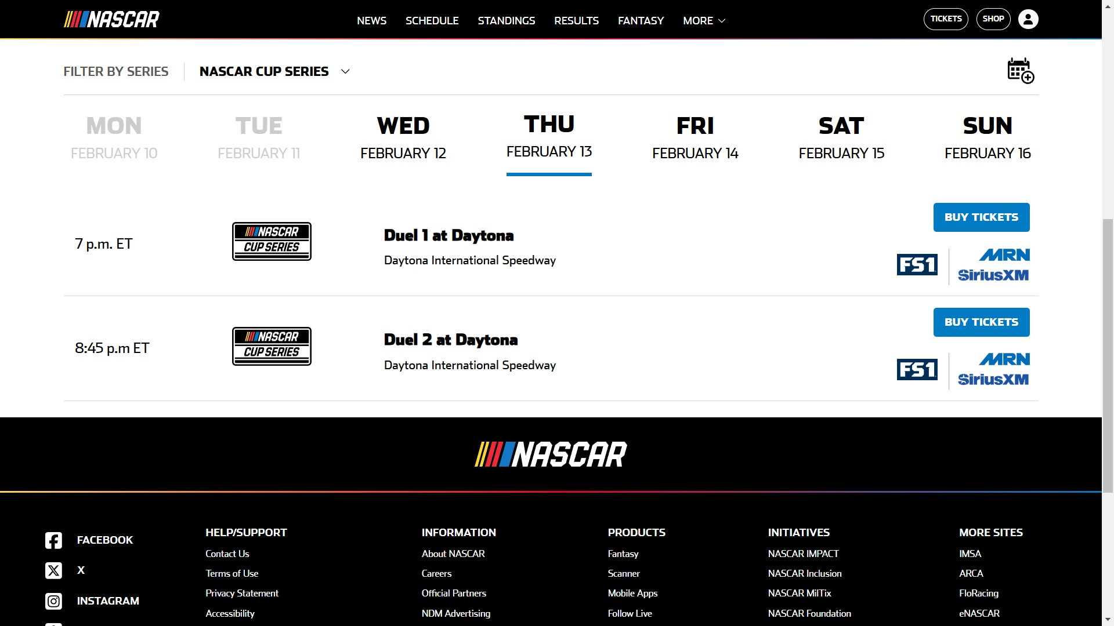Viewport: 1114px width, 626px height.
Task: Select the FRI February 14 tab
Action: (x=695, y=138)
